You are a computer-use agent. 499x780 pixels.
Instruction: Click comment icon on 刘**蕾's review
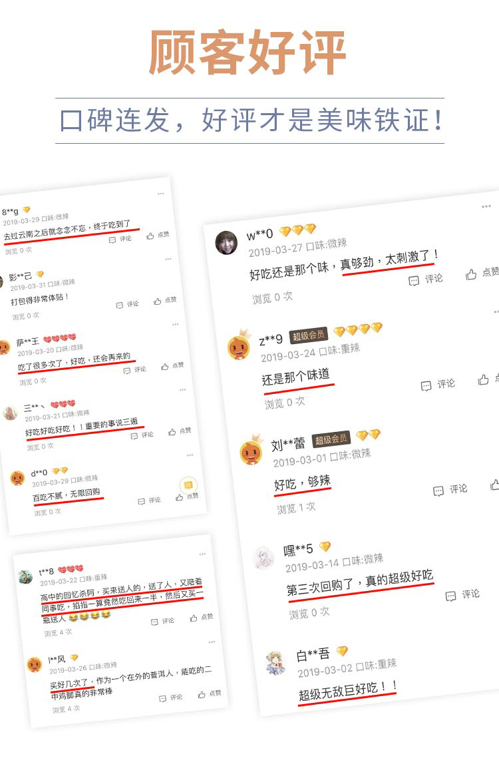(438, 491)
